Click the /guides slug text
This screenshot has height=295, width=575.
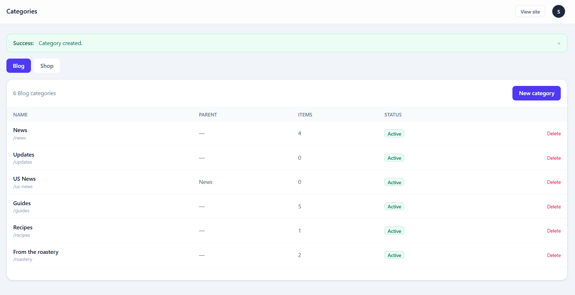point(21,211)
